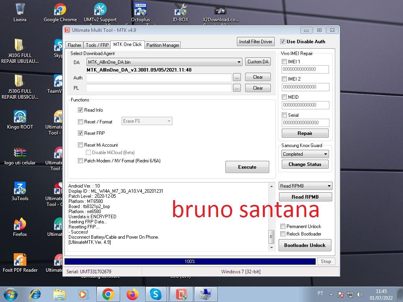Open Foxit PDF Reader desktop shortcut
This screenshot has height=302, width=403.
tap(20, 263)
